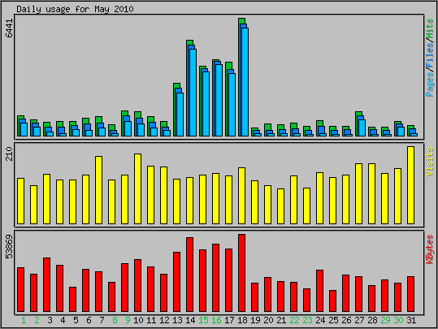Viewport: 438px width, 329px height.
Task: Click green day label 22
Action: click(294, 320)
